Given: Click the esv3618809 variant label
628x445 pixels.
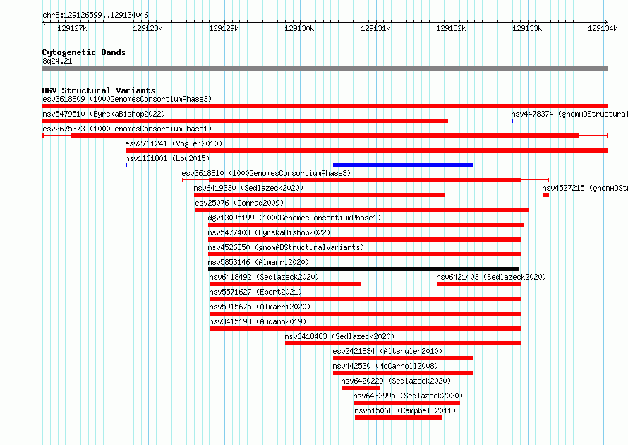Looking at the screenshot, I should 127,99.
